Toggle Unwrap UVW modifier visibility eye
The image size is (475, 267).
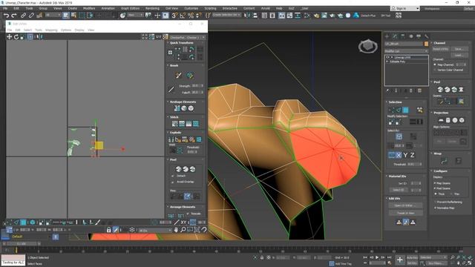[x=387, y=57]
